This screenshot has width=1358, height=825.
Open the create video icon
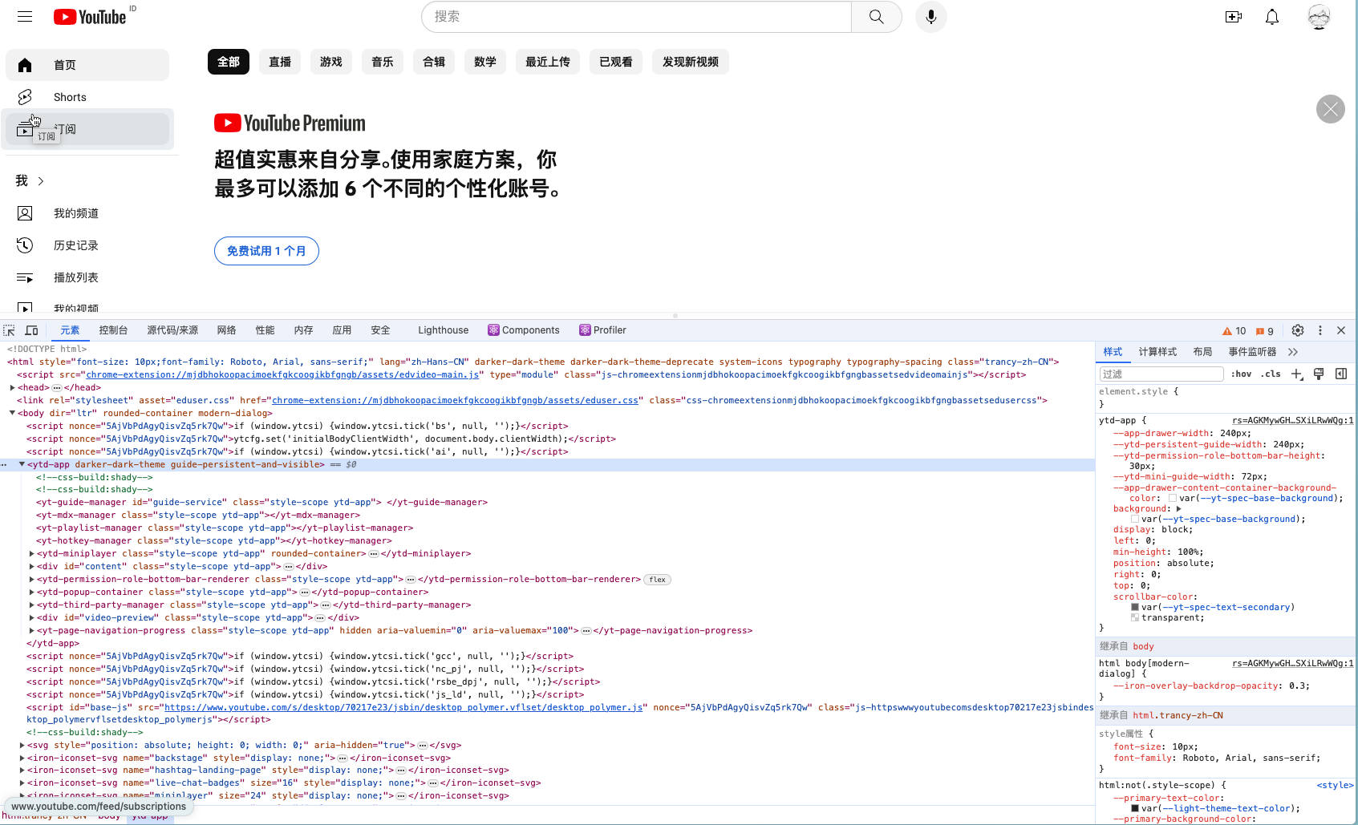1233,17
